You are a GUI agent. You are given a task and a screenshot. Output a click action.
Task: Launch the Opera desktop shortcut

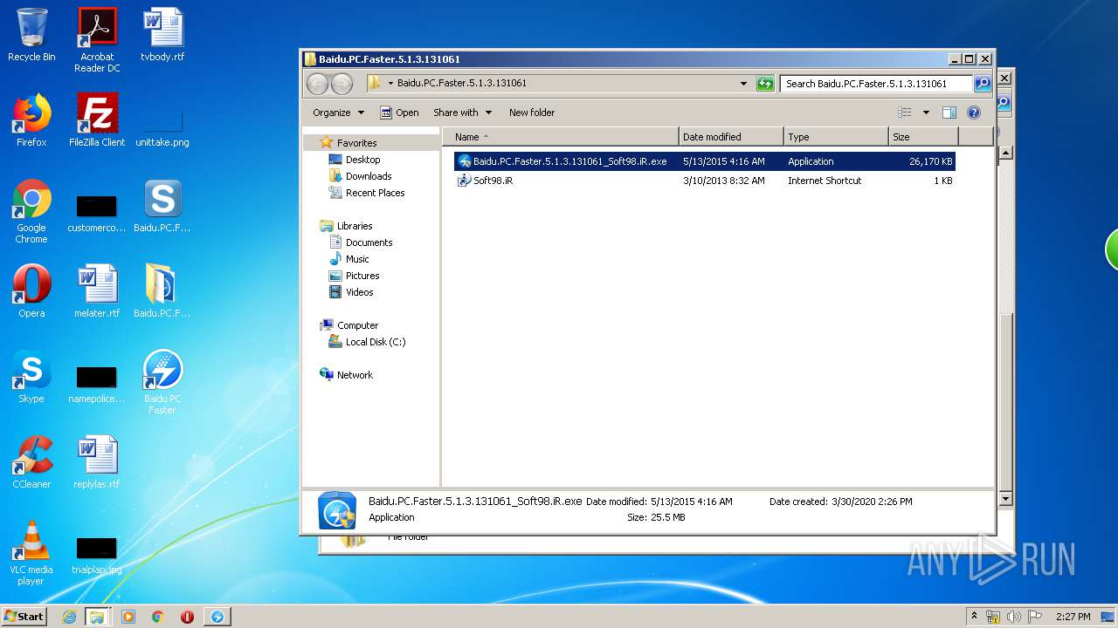31,291
